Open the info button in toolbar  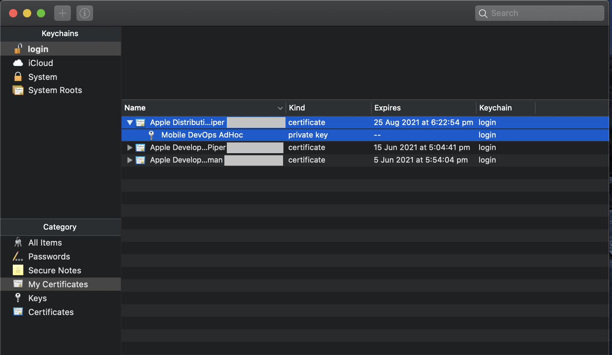click(85, 13)
